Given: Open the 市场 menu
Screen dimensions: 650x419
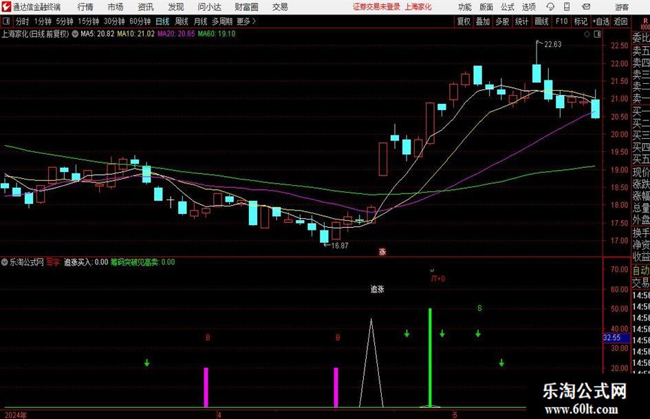Looking at the screenshot, I should point(116,7).
